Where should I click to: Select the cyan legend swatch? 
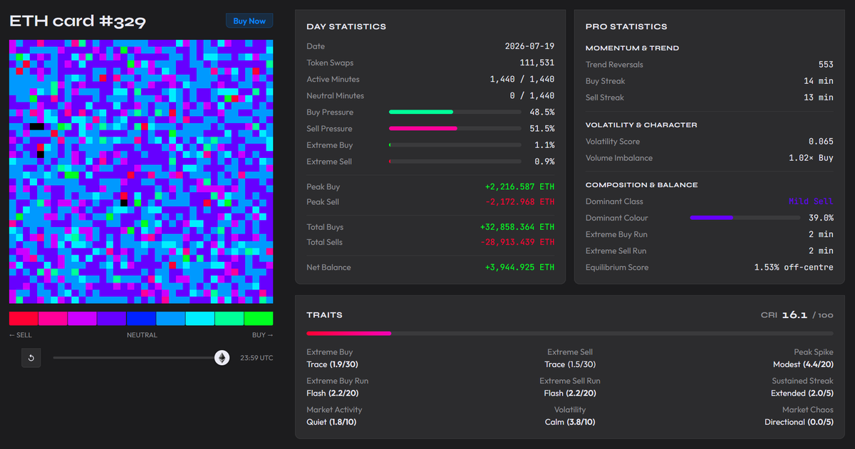(x=199, y=319)
